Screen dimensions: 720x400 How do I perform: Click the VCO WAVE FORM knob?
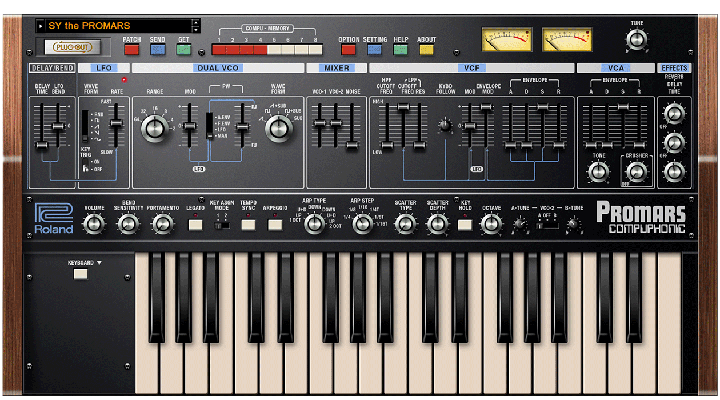[x=278, y=128]
